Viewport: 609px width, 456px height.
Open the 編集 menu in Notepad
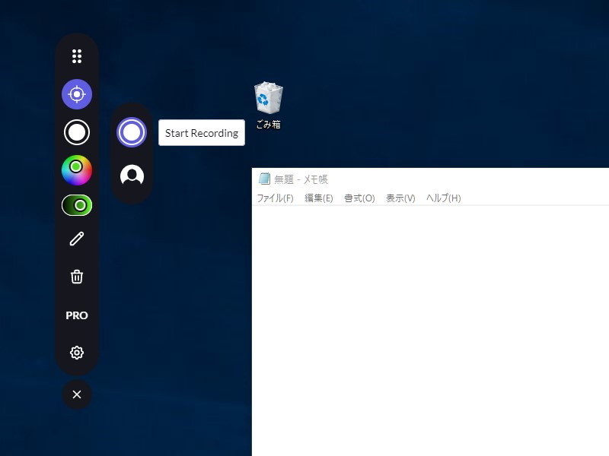[317, 198]
